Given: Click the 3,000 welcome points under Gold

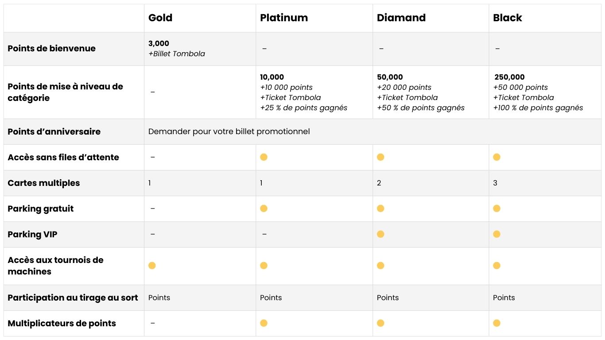Looking at the screenshot, I should [159, 43].
